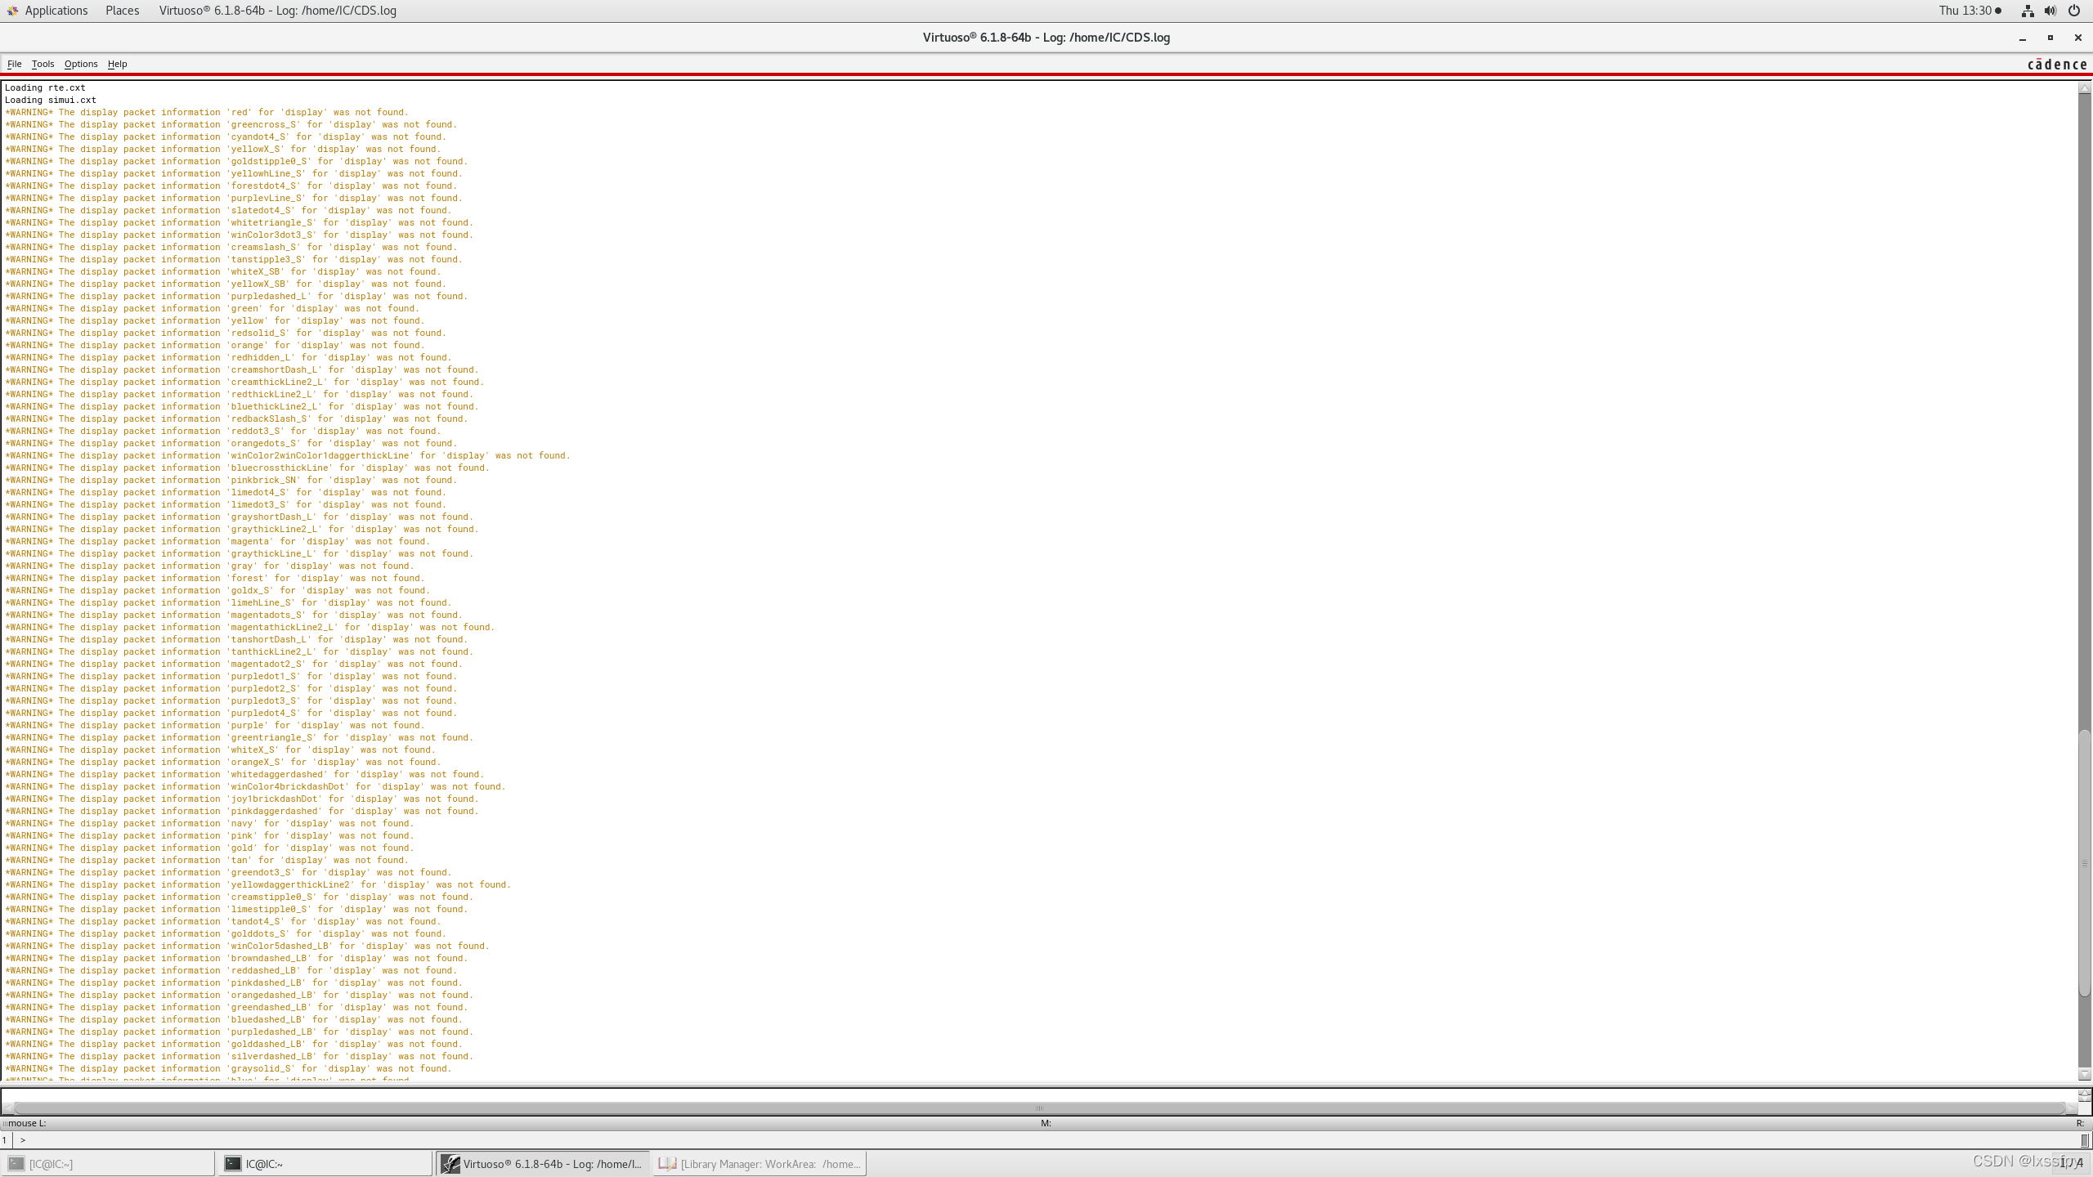2093x1177 pixels.
Task: Open the Places menu in top panel
Action: click(122, 11)
